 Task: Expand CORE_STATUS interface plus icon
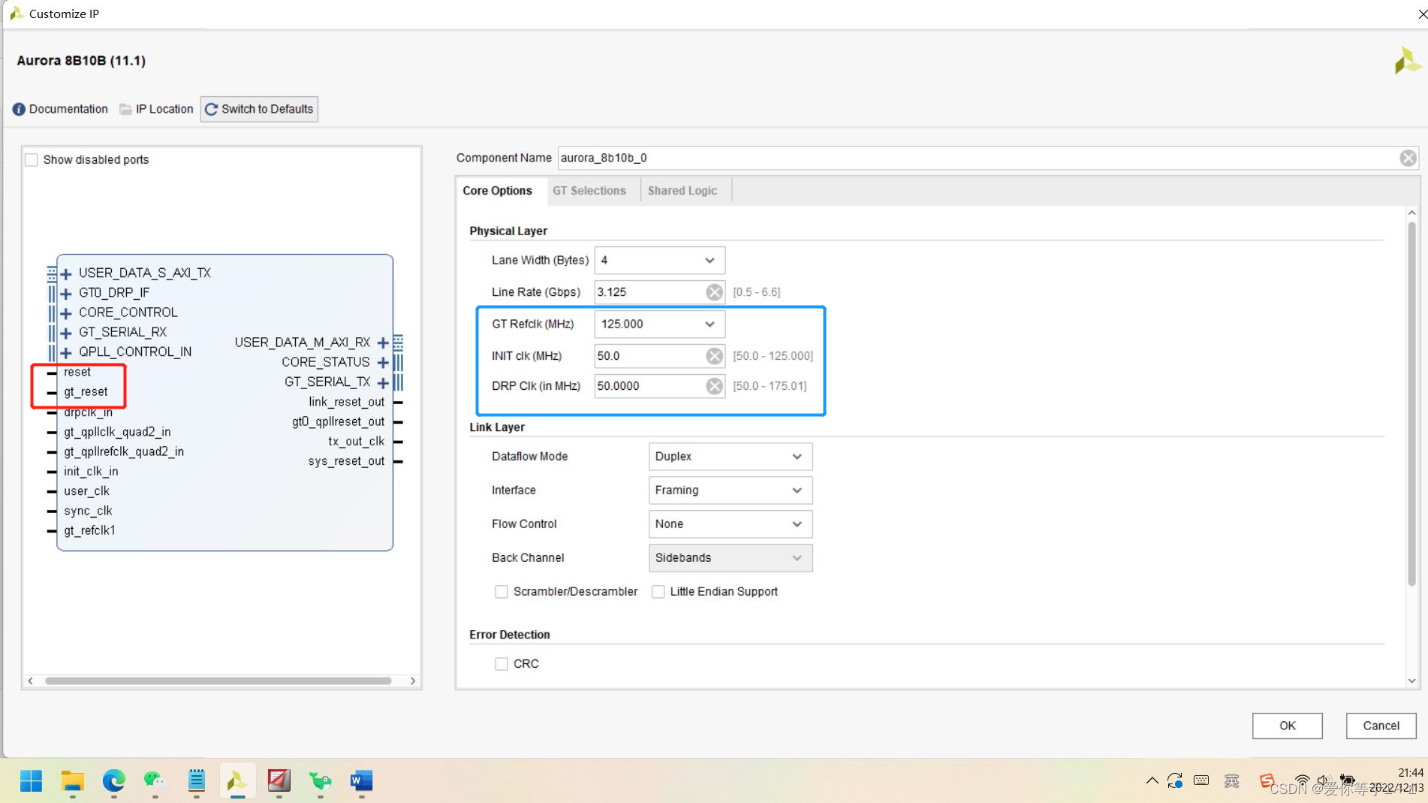point(383,362)
